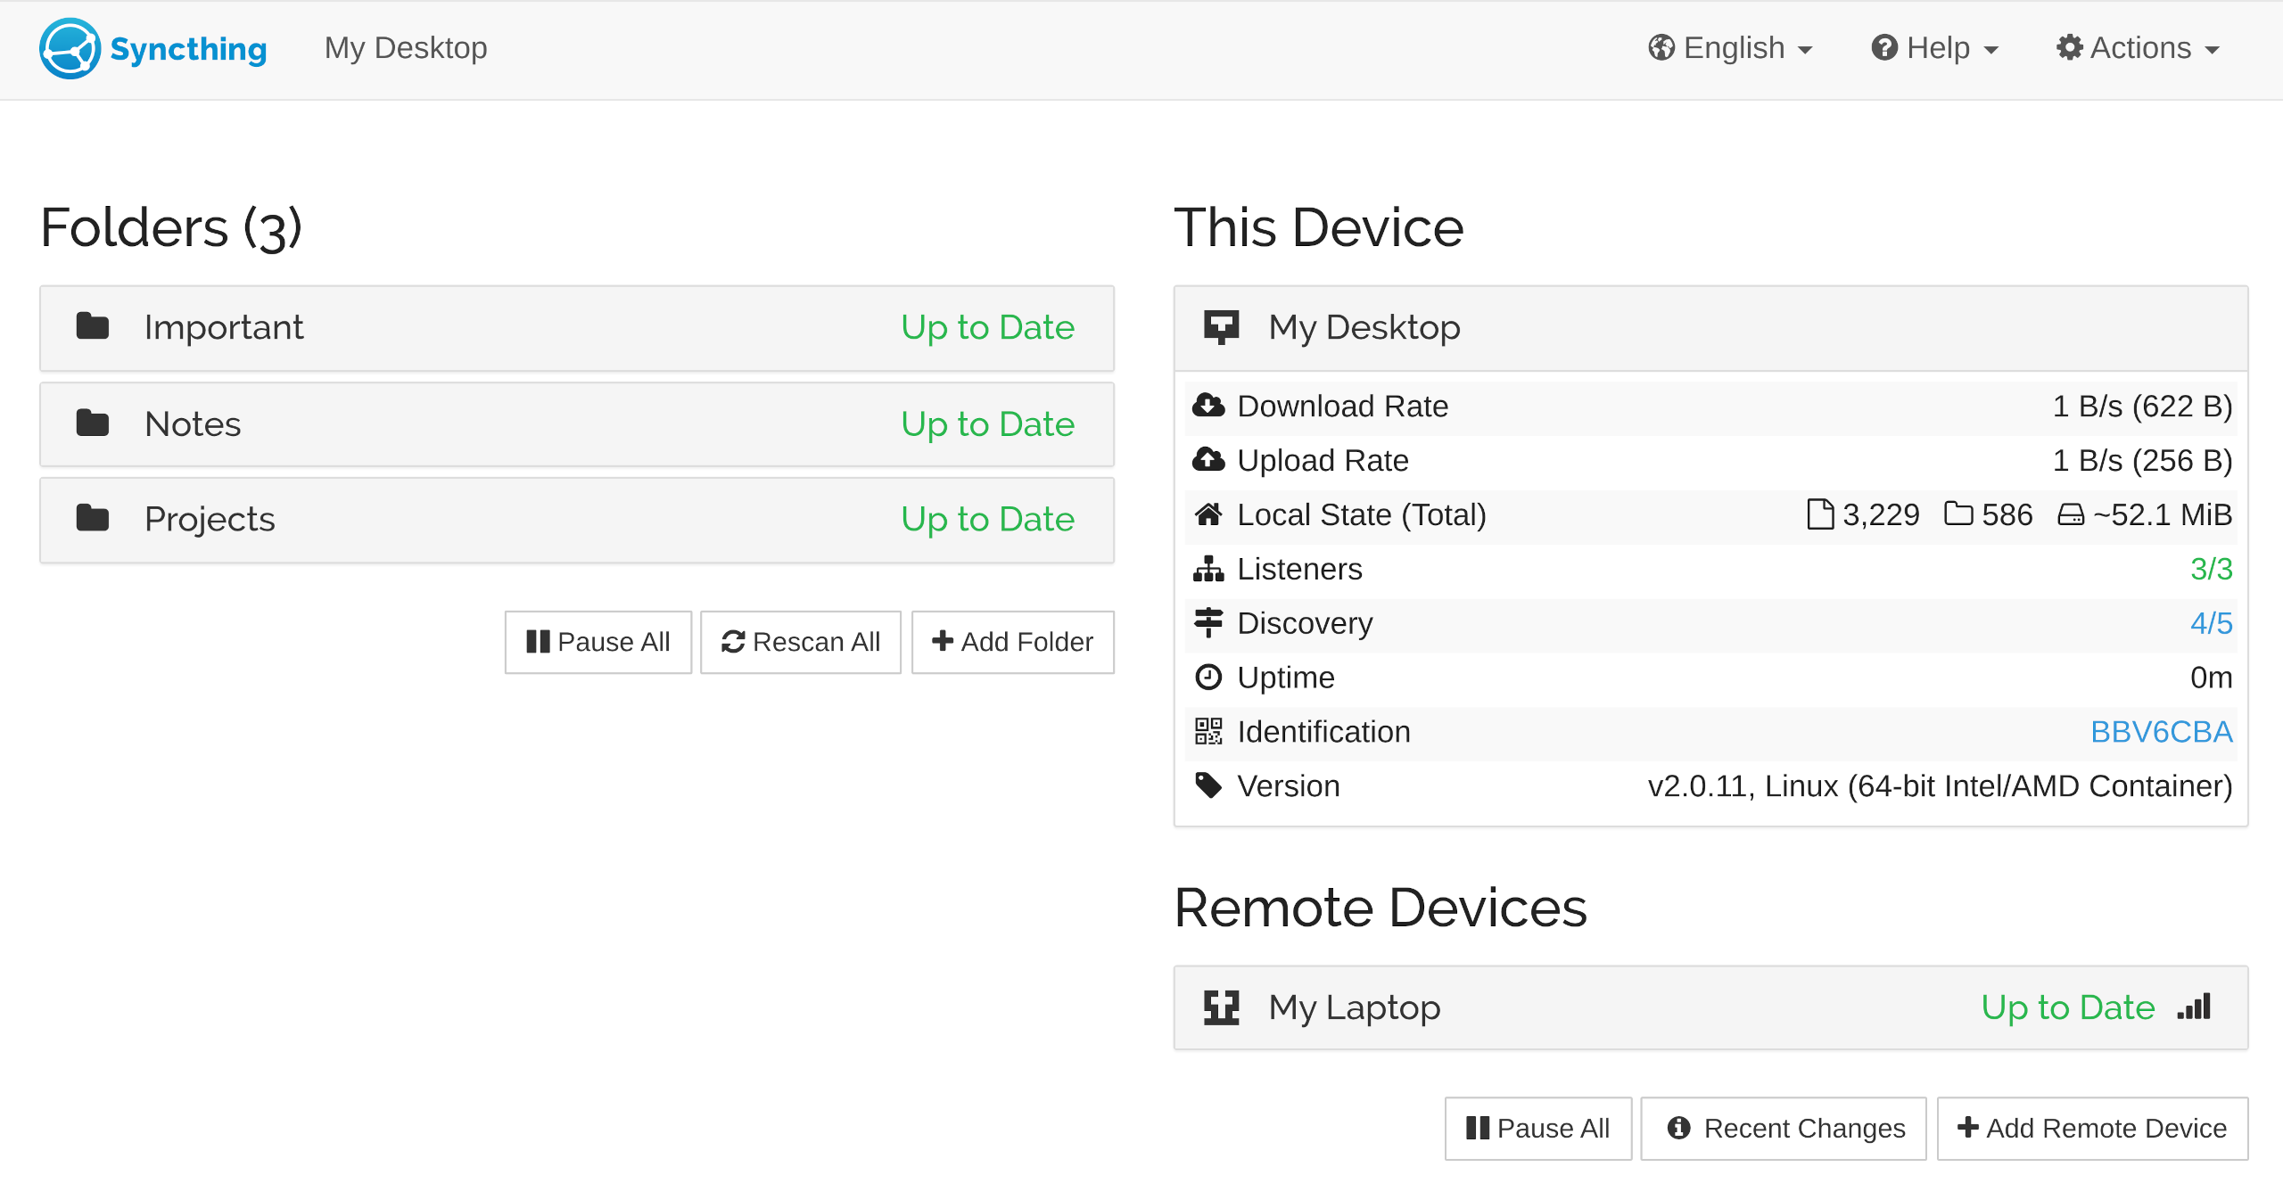This screenshot has width=2283, height=1200.
Task: Click the clock icon next to Uptime
Action: point(1208,678)
